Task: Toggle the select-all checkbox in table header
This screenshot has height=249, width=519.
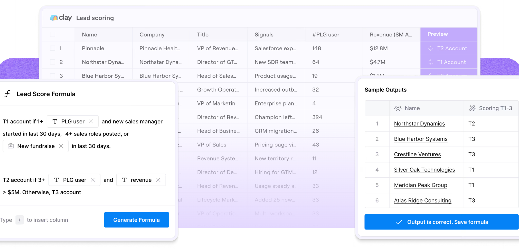Action: (52, 34)
